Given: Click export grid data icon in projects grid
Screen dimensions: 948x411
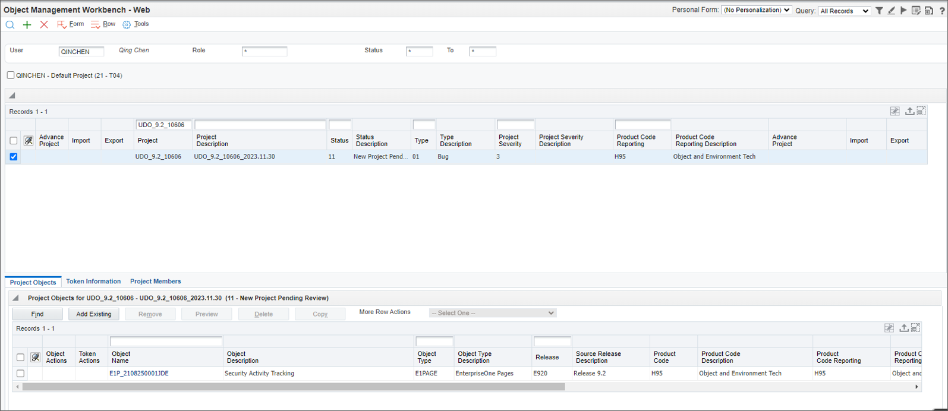Looking at the screenshot, I should [909, 111].
